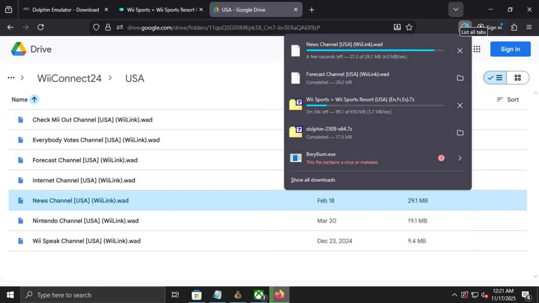Toggle name sort direction arrow
The height and width of the screenshot is (303, 539).
34,100
